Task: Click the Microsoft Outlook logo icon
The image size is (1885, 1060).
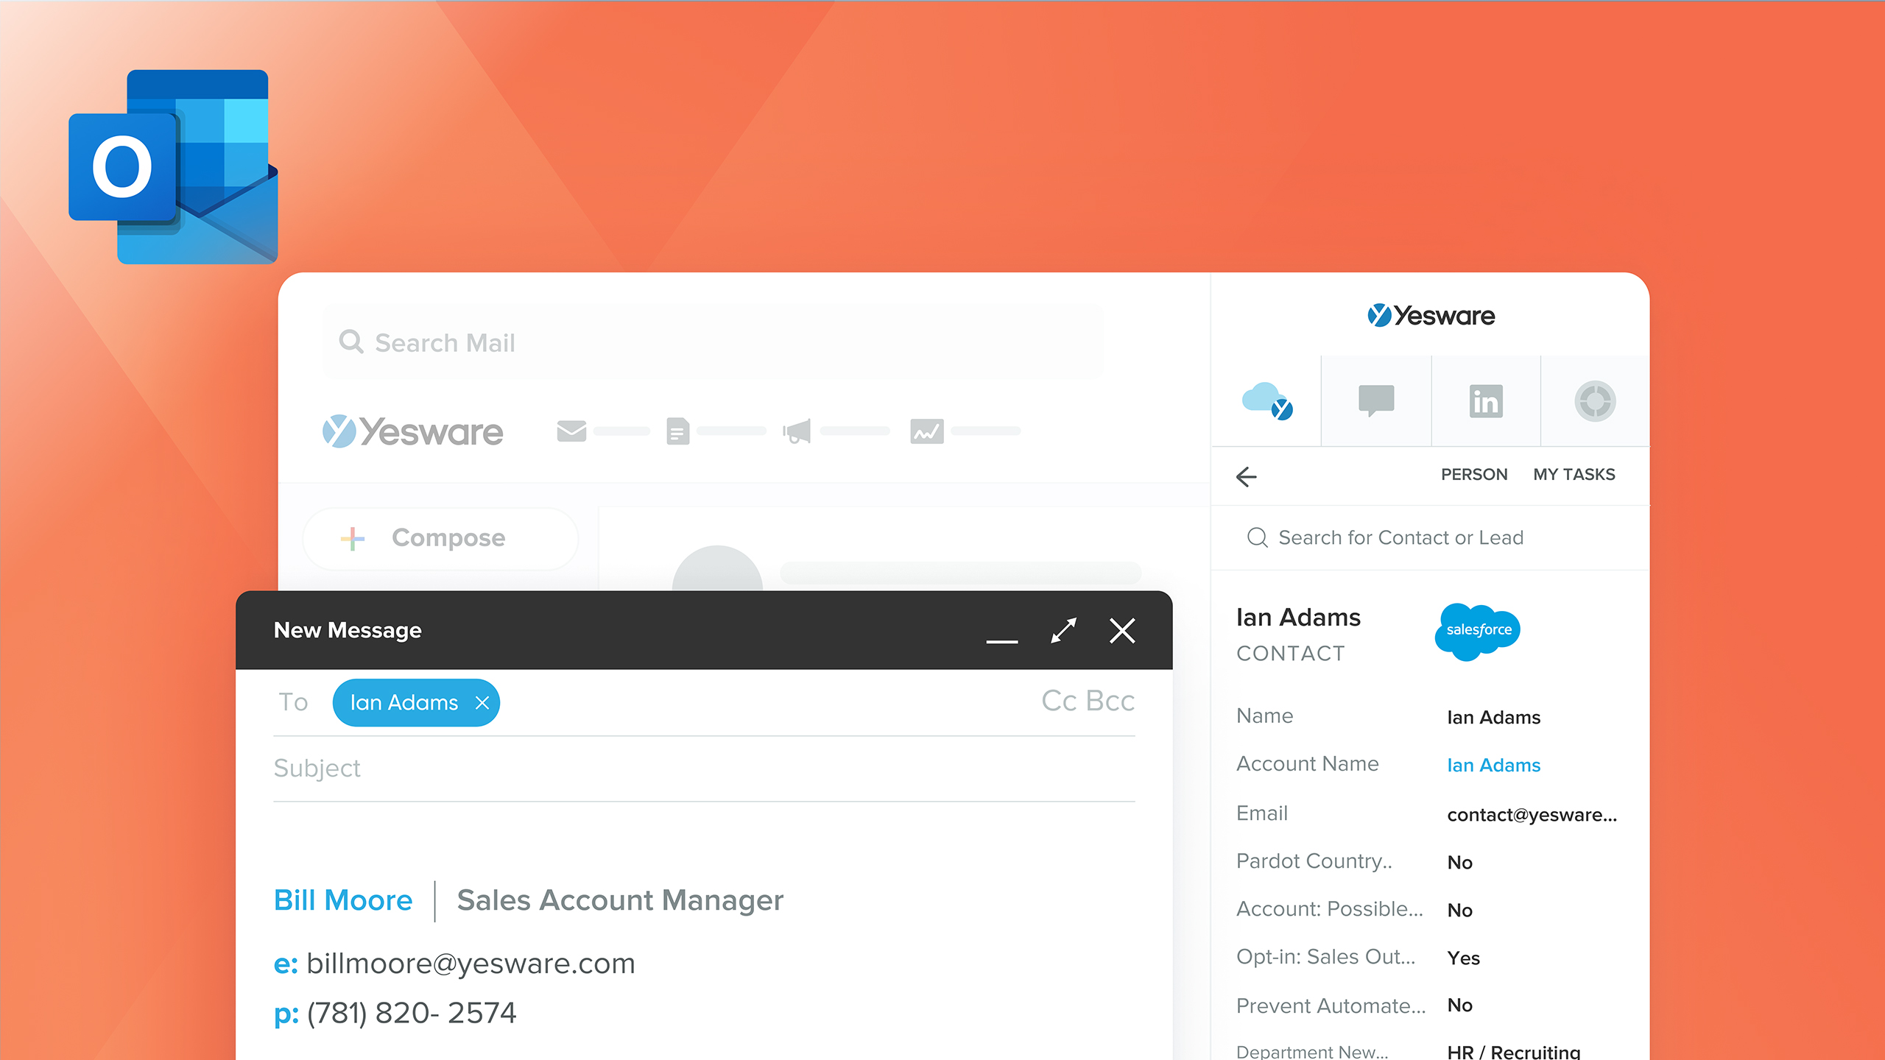Action: coord(173,167)
